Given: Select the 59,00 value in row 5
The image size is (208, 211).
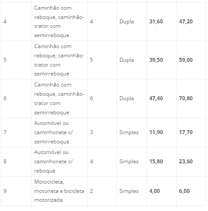Looking at the screenshot, I should (186, 60).
